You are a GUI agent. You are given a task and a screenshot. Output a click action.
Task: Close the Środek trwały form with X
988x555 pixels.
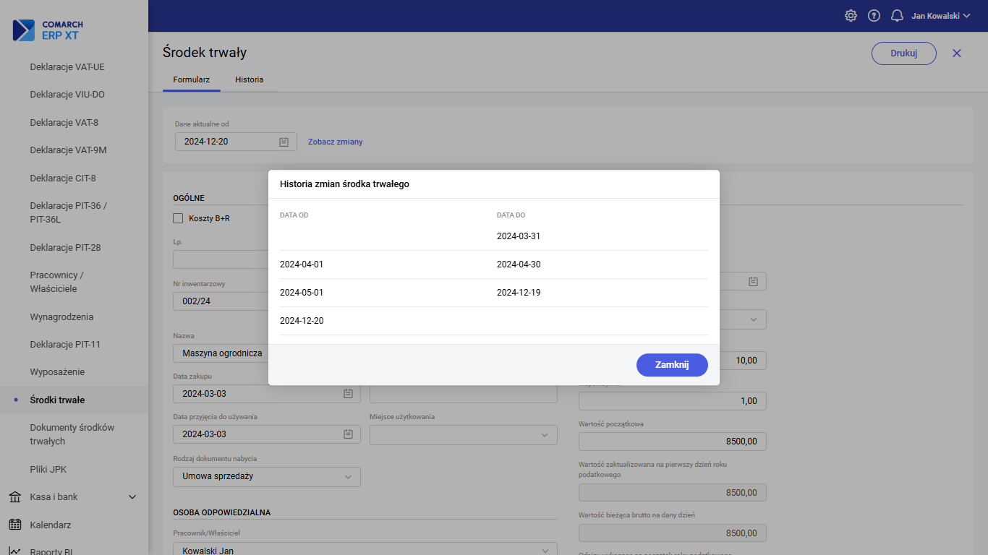point(957,53)
